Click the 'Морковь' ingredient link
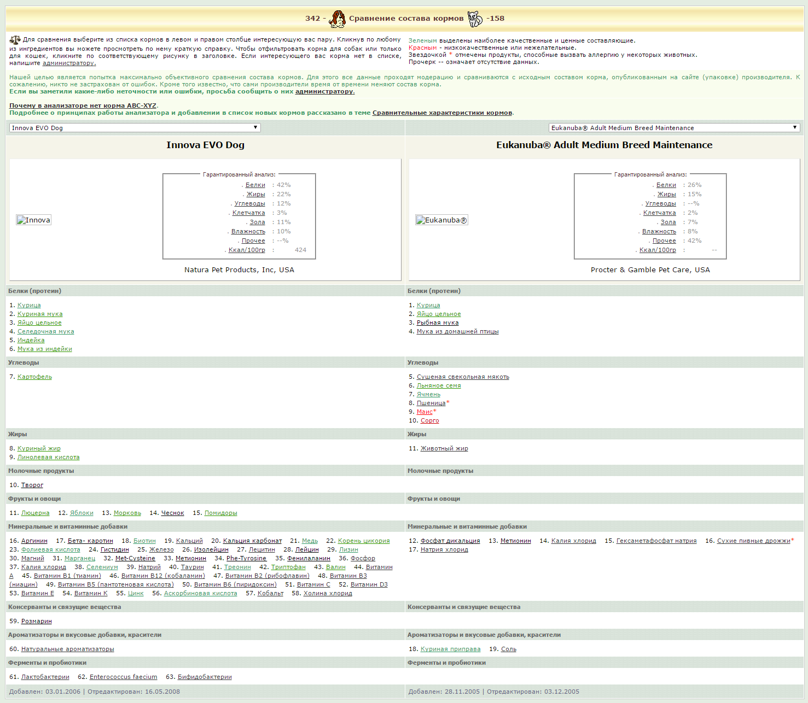The image size is (808, 703). (x=127, y=513)
